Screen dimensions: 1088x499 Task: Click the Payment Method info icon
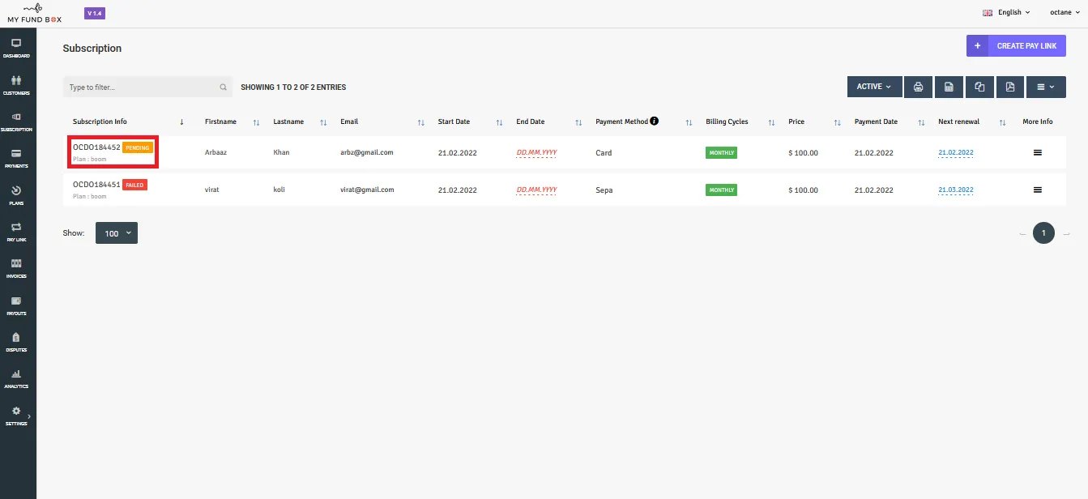click(655, 122)
